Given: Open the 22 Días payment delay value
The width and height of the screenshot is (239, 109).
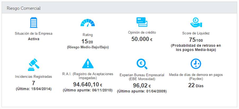Looking at the screenshot, I should (196, 86).
